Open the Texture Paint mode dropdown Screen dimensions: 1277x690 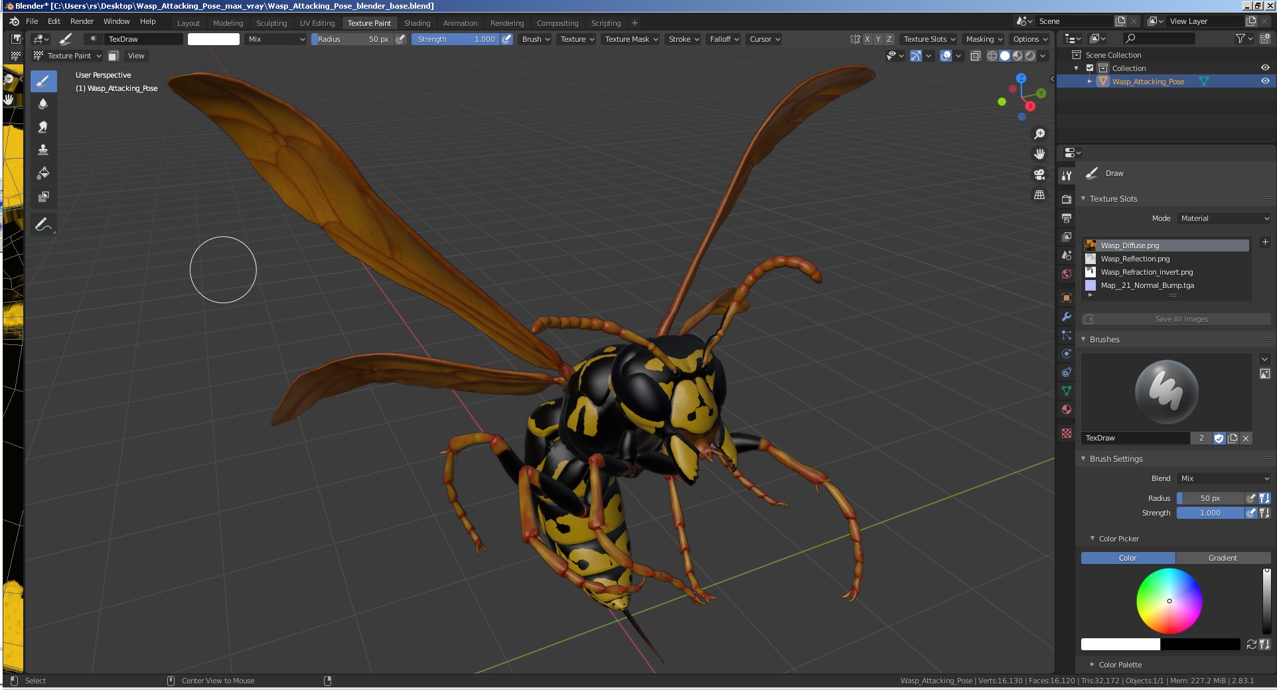pos(67,56)
